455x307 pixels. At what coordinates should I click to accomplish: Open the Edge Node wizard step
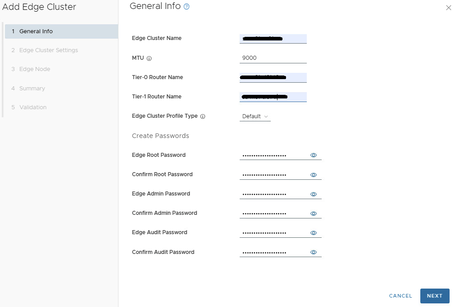point(35,69)
